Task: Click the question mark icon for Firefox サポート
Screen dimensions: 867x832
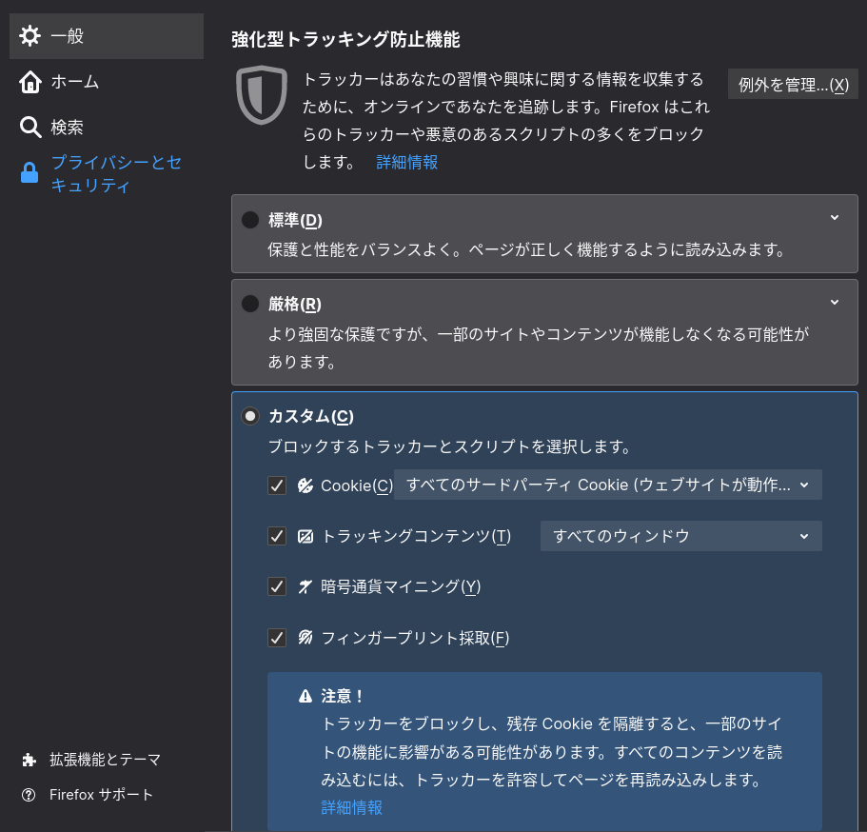Action: pyautogui.click(x=29, y=795)
